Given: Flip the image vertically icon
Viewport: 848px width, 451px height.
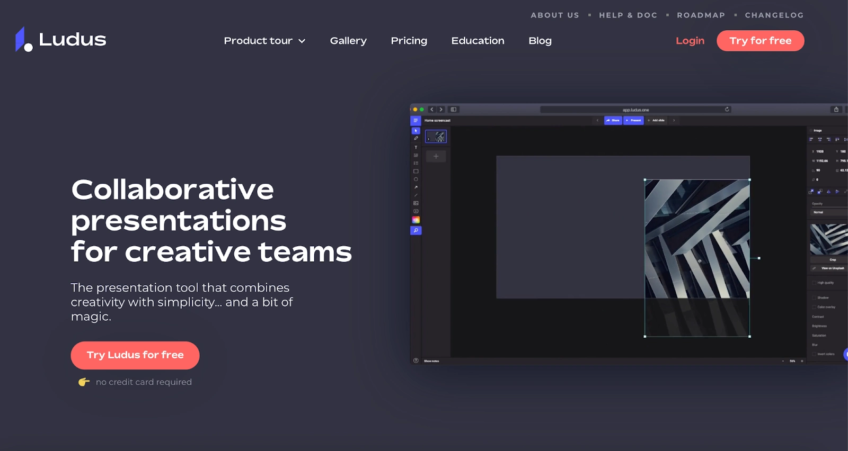Looking at the screenshot, I should [837, 192].
